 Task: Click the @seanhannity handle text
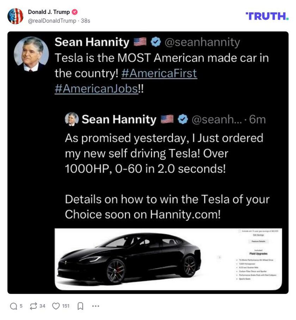pos(202,42)
